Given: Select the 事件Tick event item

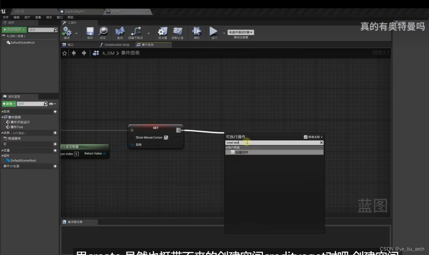Looking at the screenshot, I should coord(17,127).
